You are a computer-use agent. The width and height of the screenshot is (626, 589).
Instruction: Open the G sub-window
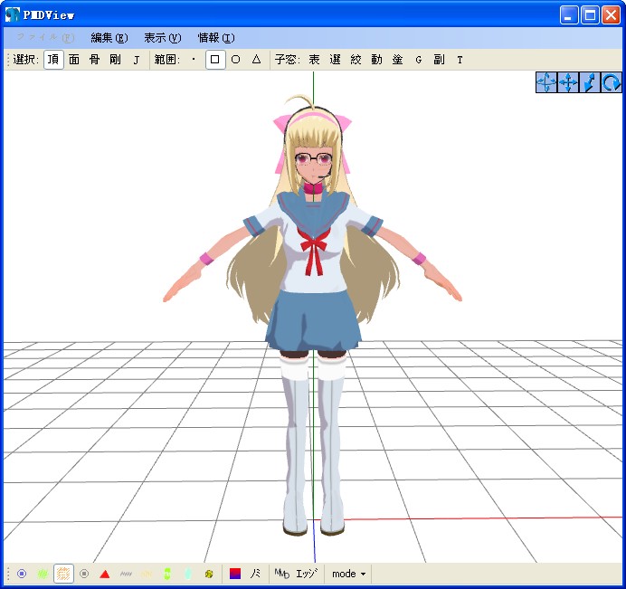coord(418,60)
